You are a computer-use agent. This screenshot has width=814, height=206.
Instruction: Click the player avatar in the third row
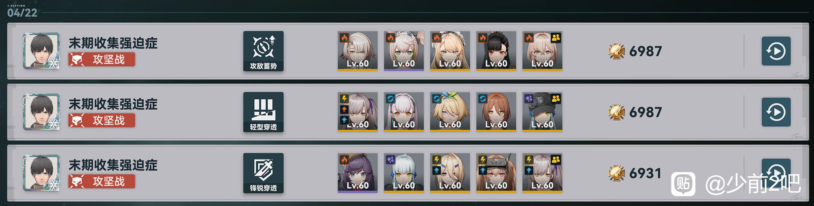[42, 173]
